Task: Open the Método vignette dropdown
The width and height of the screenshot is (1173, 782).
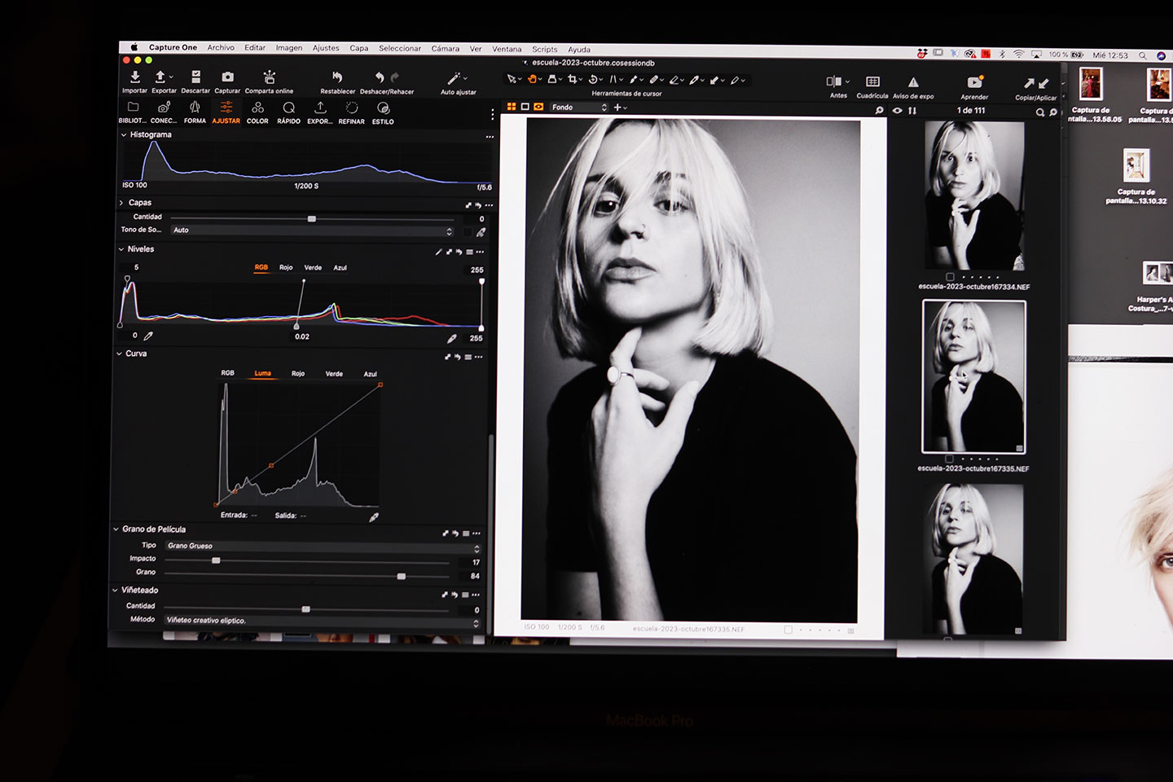Action: (323, 621)
